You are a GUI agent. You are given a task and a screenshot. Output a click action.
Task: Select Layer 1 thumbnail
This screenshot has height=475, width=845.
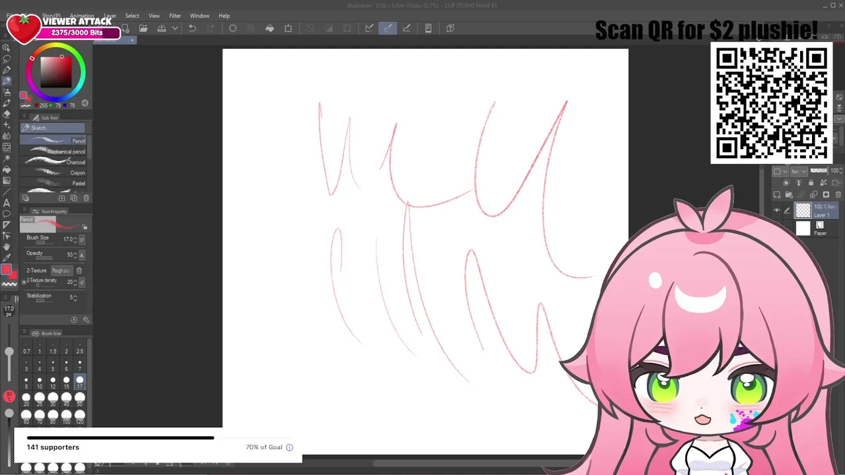click(x=803, y=210)
